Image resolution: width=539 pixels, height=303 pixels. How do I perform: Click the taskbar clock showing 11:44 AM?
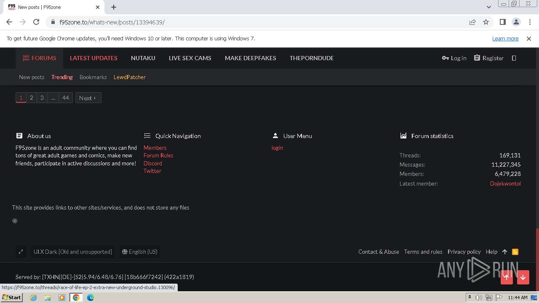(x=518, y=298)
